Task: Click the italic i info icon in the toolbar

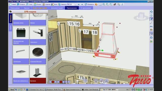Action: tap(122, 4)
